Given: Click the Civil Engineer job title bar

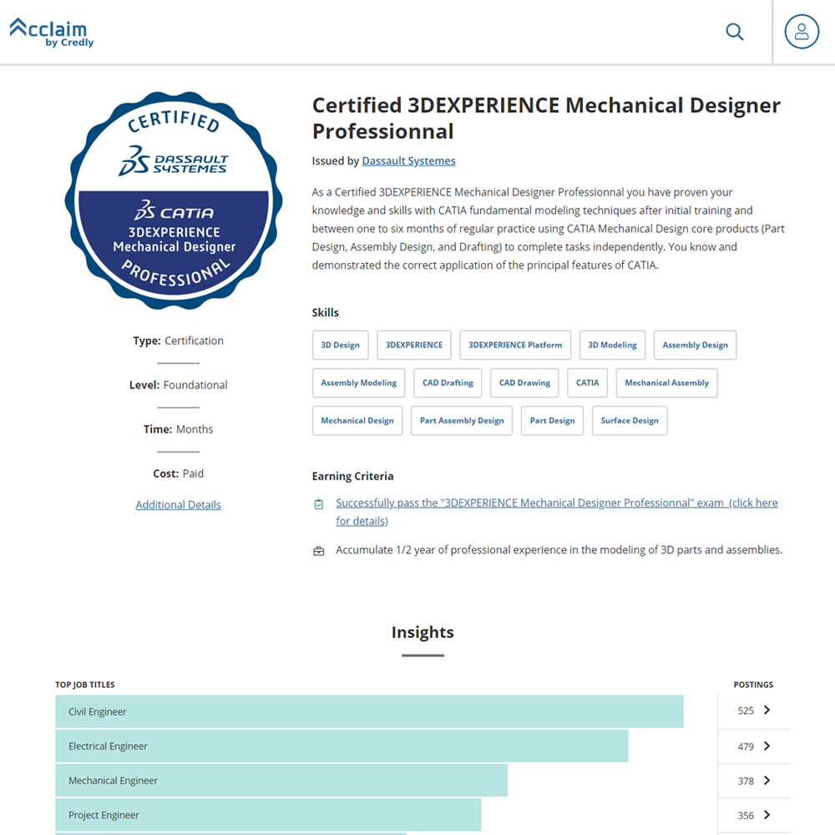Looking at the screenshot, I should (x=369, y=711).
